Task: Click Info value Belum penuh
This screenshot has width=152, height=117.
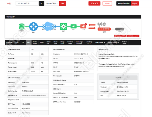Action: tap(121, 96)
